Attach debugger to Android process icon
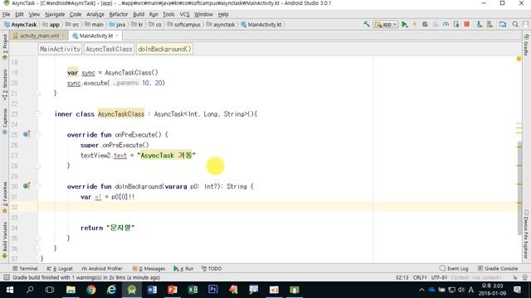 [456, 24]
